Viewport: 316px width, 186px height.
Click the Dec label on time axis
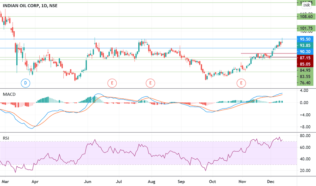coord(271,182)
